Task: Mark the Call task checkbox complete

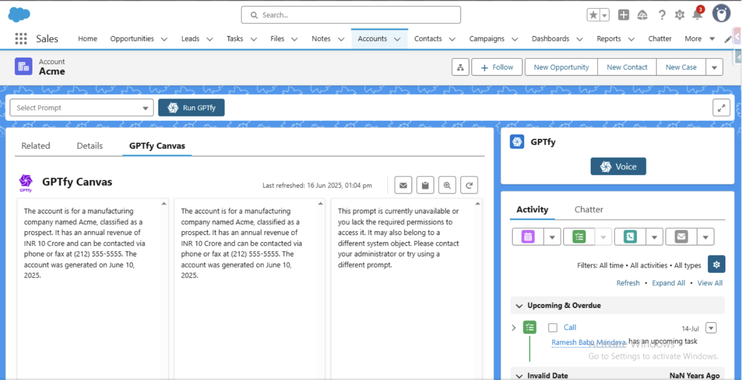Action: 553,328
